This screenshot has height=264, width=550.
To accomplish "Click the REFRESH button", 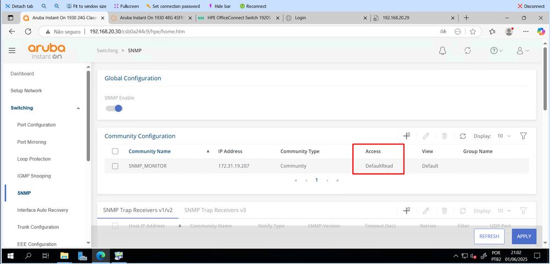I will click(489, 237).
